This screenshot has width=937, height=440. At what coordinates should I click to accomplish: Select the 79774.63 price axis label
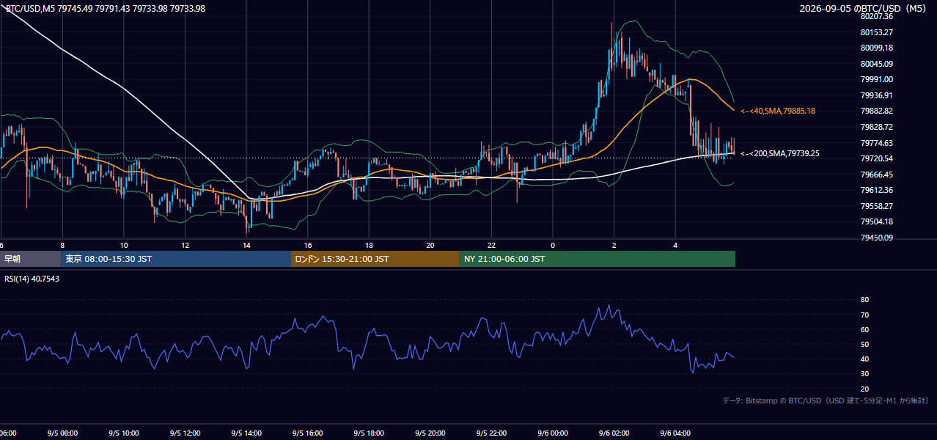[876, 143]
